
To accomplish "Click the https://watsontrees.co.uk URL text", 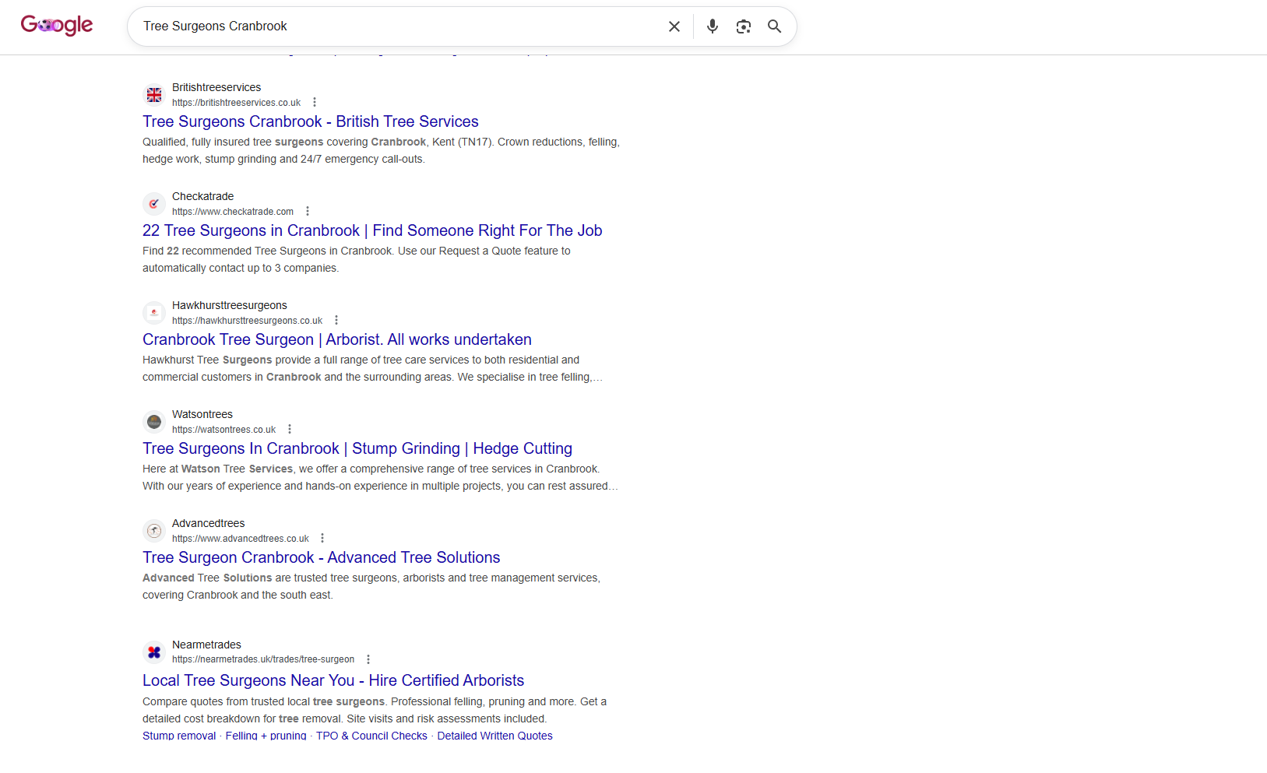I will (x=223, y=430).
